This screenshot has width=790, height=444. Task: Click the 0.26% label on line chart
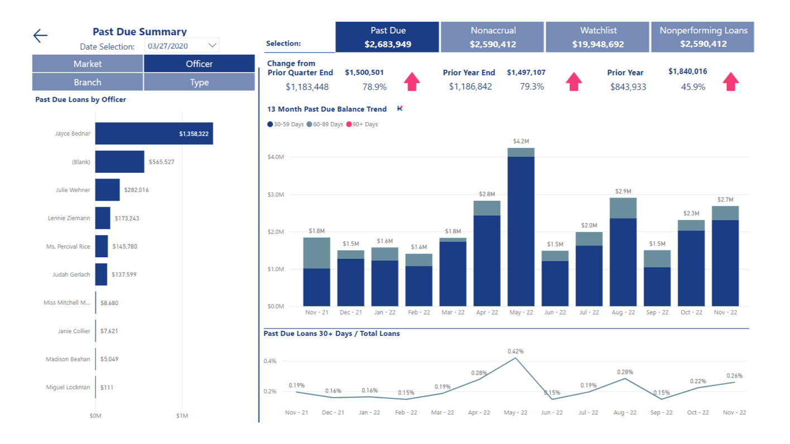tap(734, 376)
